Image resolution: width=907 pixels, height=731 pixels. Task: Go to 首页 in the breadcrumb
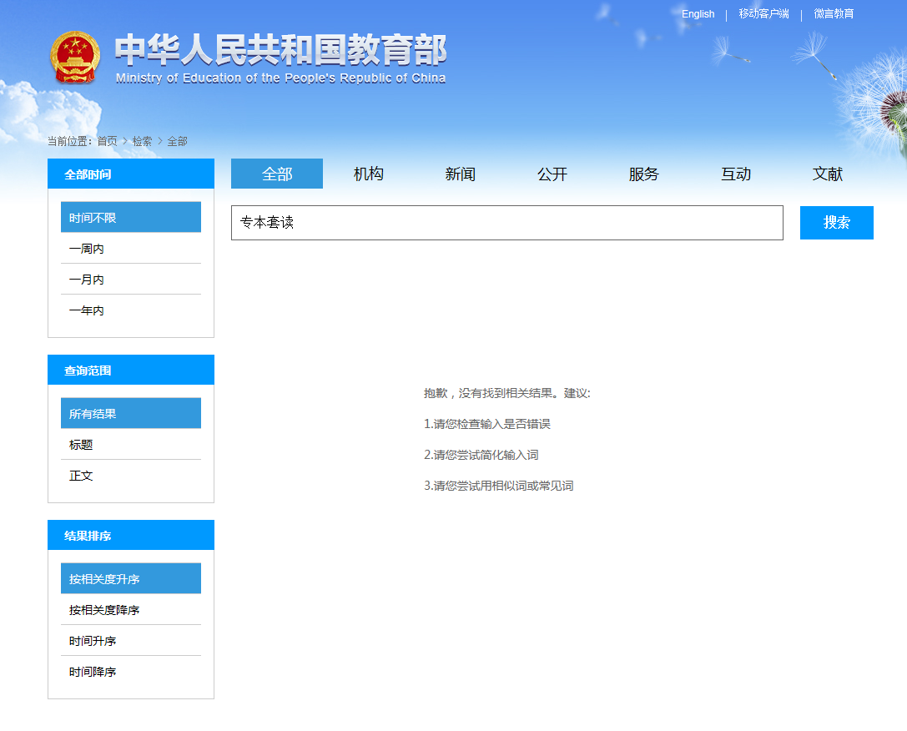pyautogui.click(x=107, y=141)
